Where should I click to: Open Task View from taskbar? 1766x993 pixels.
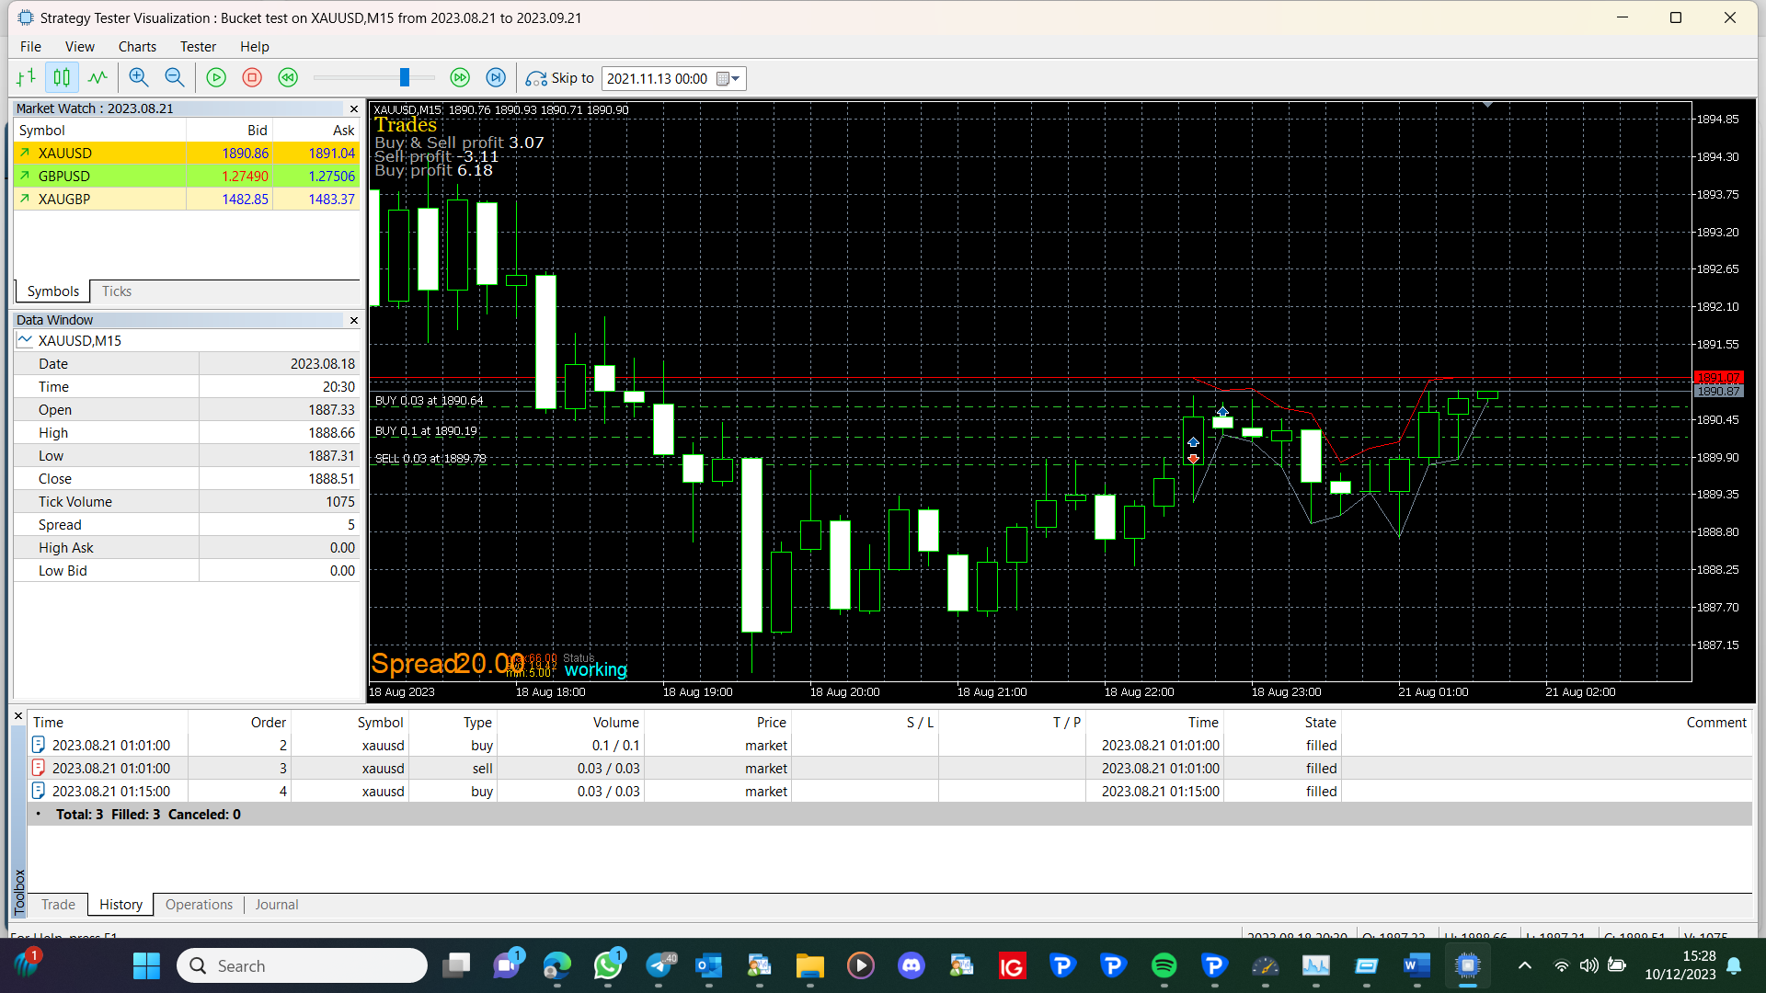click(456, 965)
